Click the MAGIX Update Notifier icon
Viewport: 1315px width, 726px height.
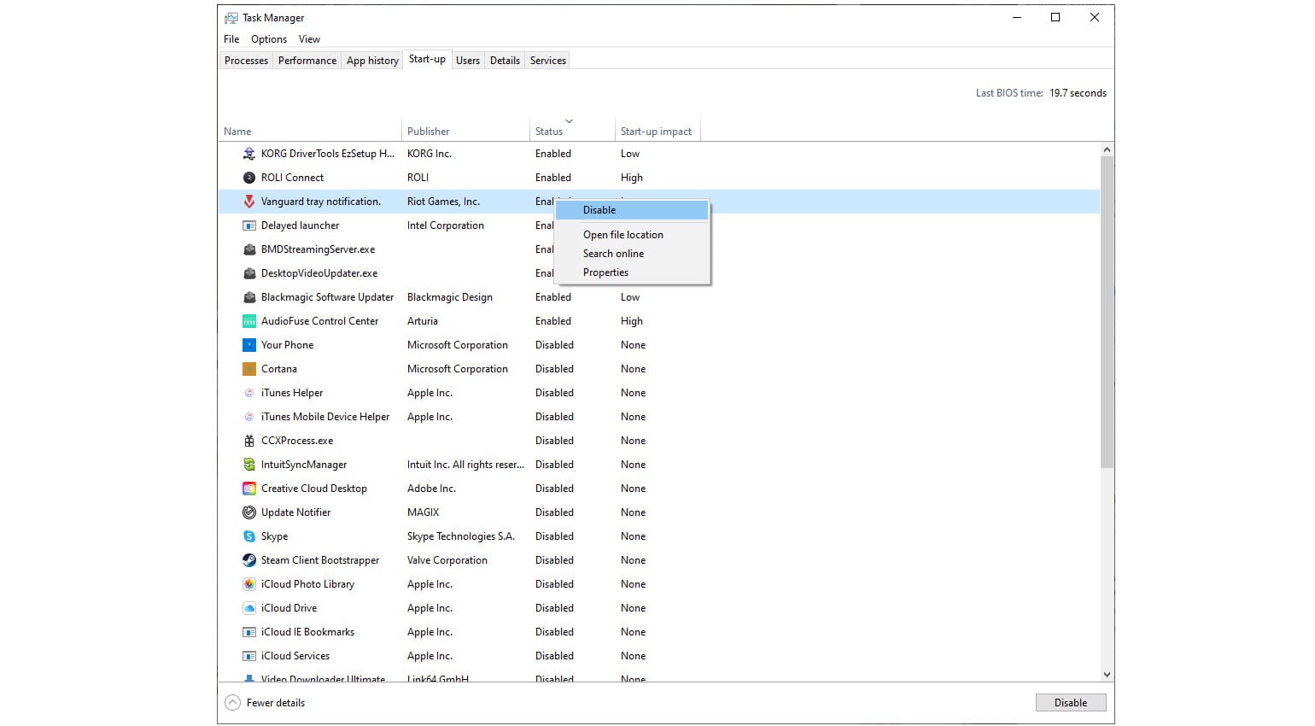pos(249,512)
